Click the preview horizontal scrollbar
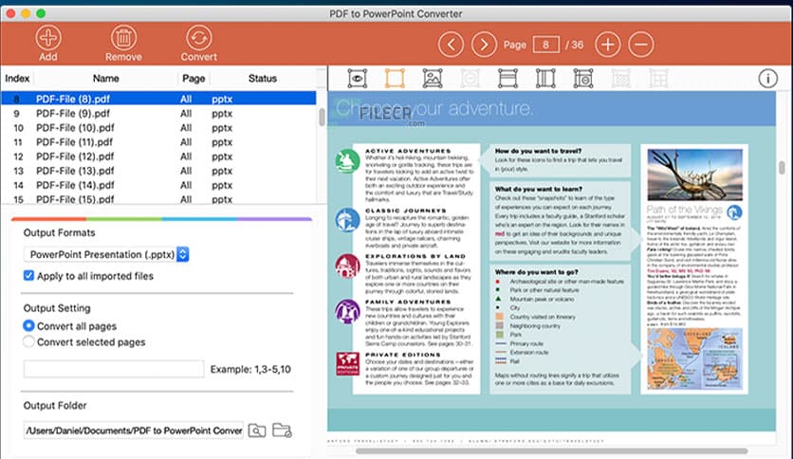Screen dimensions: 793x459 551,450
